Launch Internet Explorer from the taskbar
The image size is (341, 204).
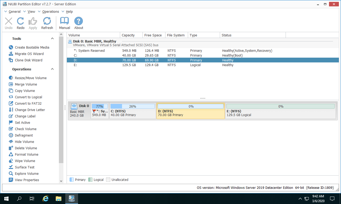click(x=45, y=198)
